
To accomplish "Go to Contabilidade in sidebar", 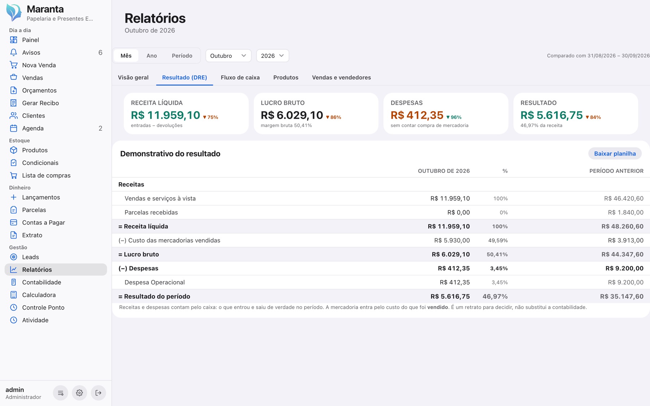I will click(56, 282).
